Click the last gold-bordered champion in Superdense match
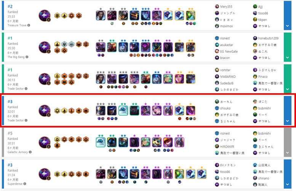This screenshot has width=296, height=191. click(x=202, y=174)
